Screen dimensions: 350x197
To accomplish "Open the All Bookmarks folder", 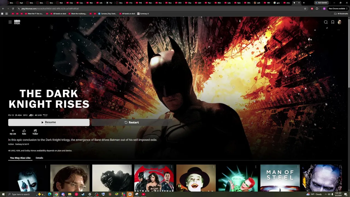I will (x=341, y=14).
